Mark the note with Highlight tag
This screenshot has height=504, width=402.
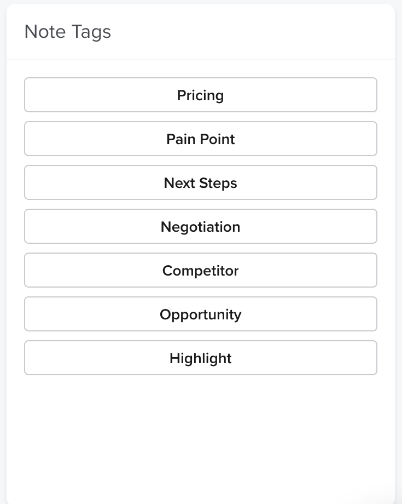[201, 358]
